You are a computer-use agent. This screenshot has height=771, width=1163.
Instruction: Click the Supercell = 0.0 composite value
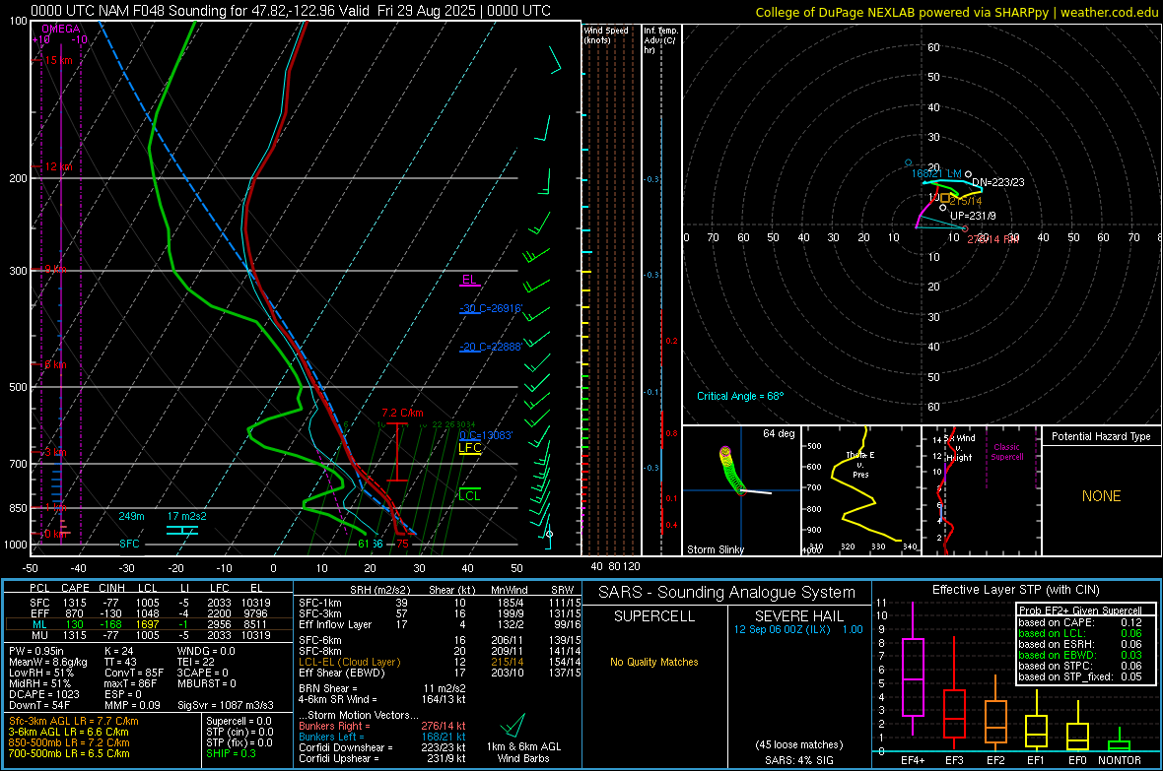coord(239,721)
